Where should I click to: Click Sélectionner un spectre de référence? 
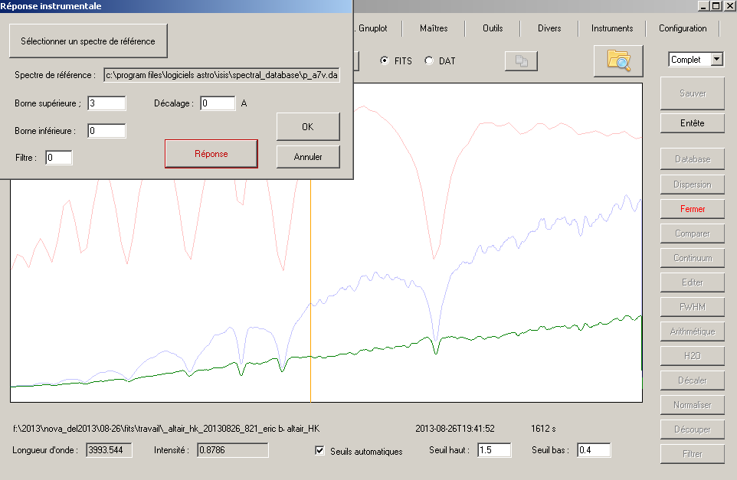pos(88,41)
